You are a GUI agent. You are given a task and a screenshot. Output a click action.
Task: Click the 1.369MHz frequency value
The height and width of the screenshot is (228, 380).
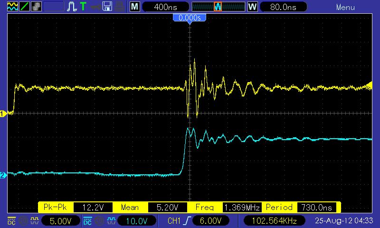(242, 208)
